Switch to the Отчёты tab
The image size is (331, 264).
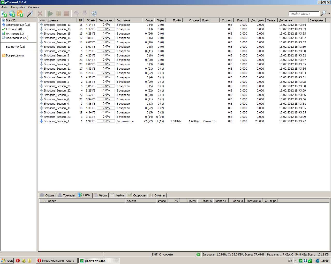[157, 195]
